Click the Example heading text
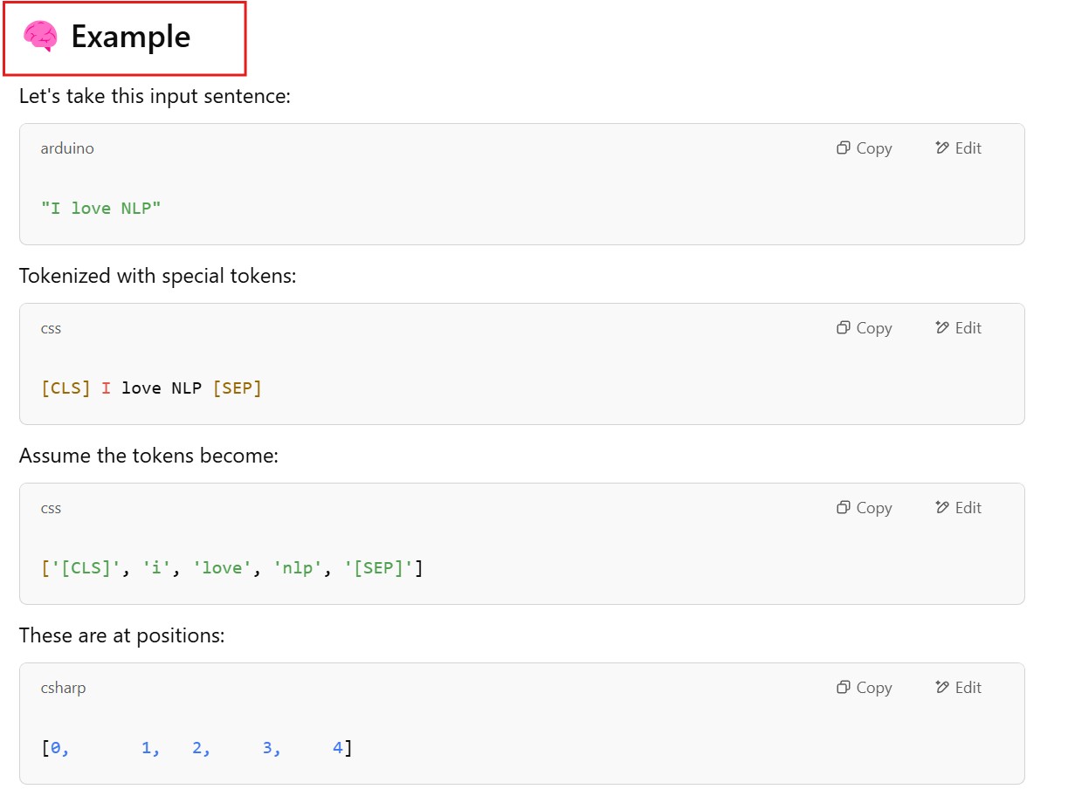1068x796 pixels. coord(130,37)
